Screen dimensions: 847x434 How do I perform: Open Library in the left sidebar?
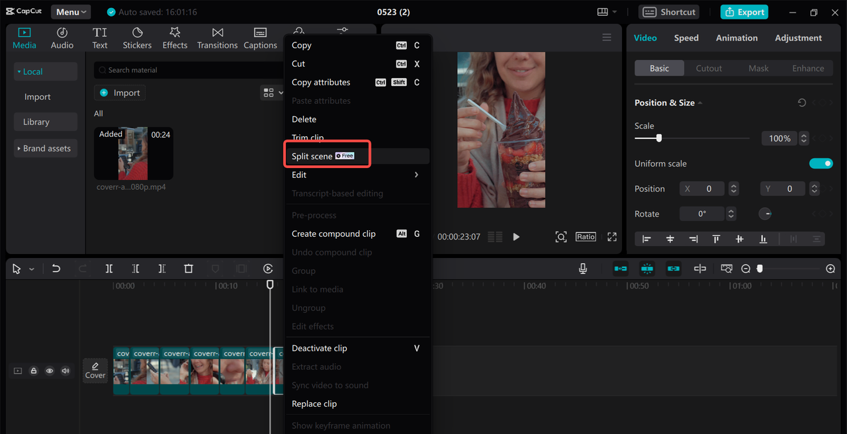pyautogui.click(x=46, y=122)
